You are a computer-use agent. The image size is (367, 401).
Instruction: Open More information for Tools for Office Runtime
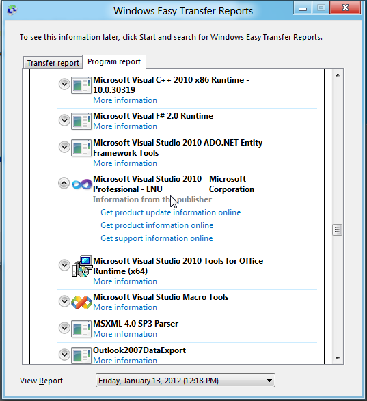coord(125,281)
